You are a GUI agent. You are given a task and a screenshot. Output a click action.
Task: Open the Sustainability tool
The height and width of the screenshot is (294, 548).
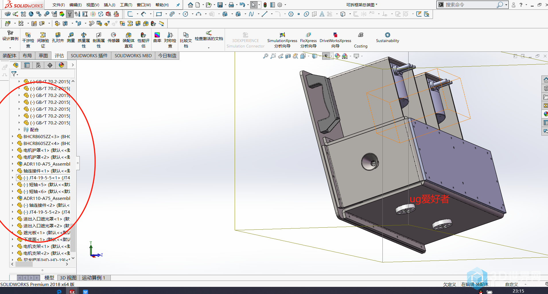[388, 37]
